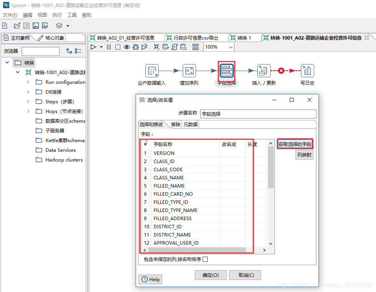This screenshot has width=376, height=292.
Task: Preview the transformation with the eye icon
Action: coord(127,47)
